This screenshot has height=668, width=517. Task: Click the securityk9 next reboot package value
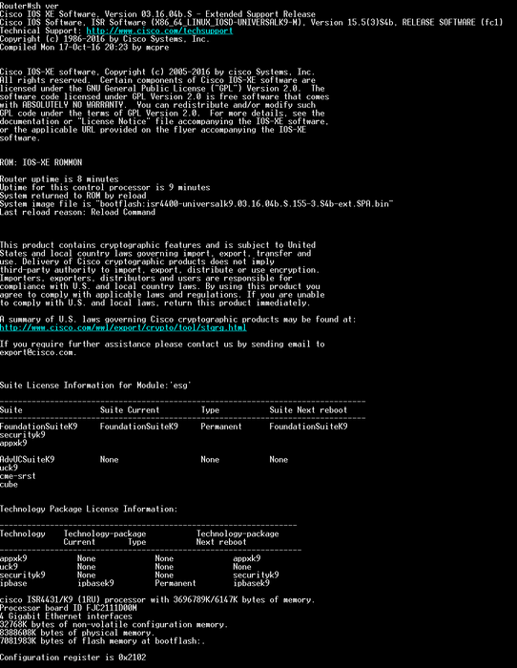(x=256, y=574)
